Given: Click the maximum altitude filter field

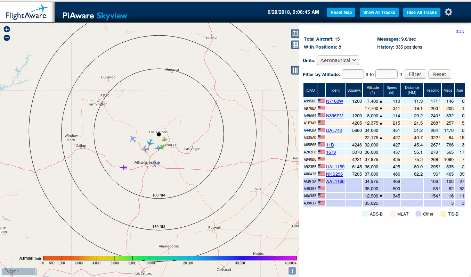Looking at the screenshot, I should pyautogui.click(x=387, y=74).
